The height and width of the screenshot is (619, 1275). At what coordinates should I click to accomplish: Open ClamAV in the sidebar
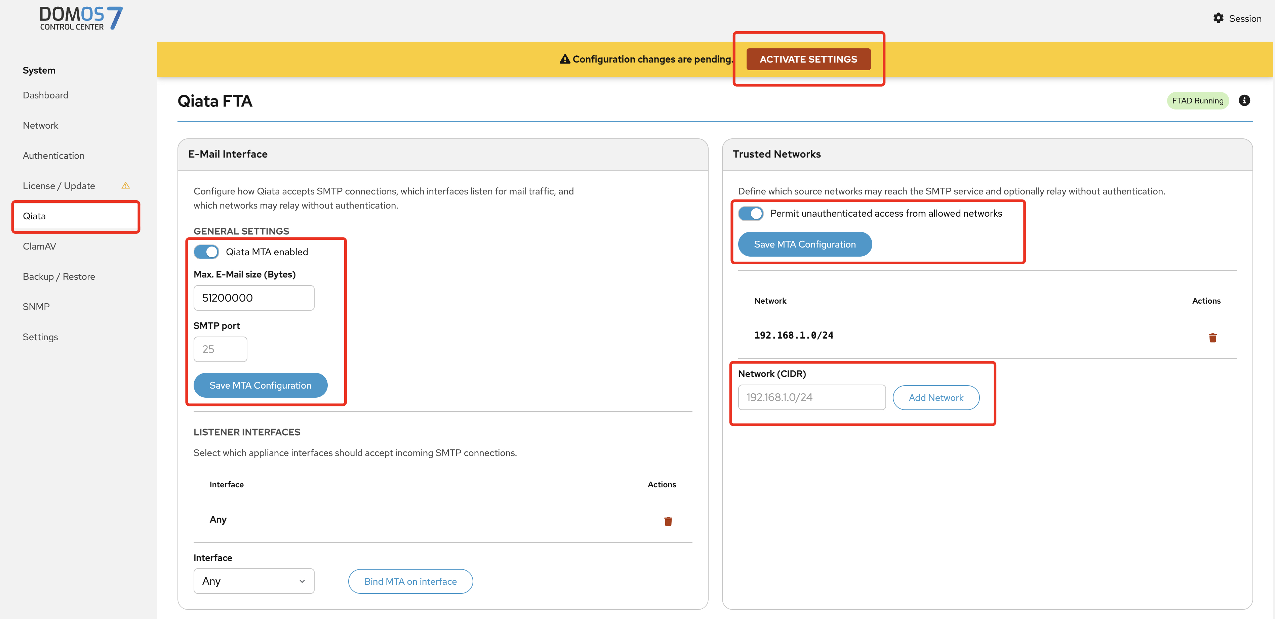click(40, 246)
